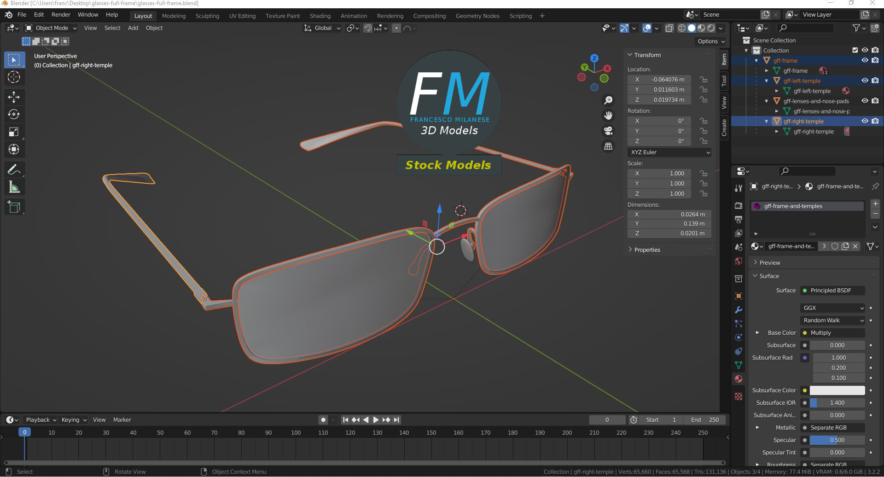Jump to the animation start frame
This screenshot has width=884, height=477.
point(345,420)
